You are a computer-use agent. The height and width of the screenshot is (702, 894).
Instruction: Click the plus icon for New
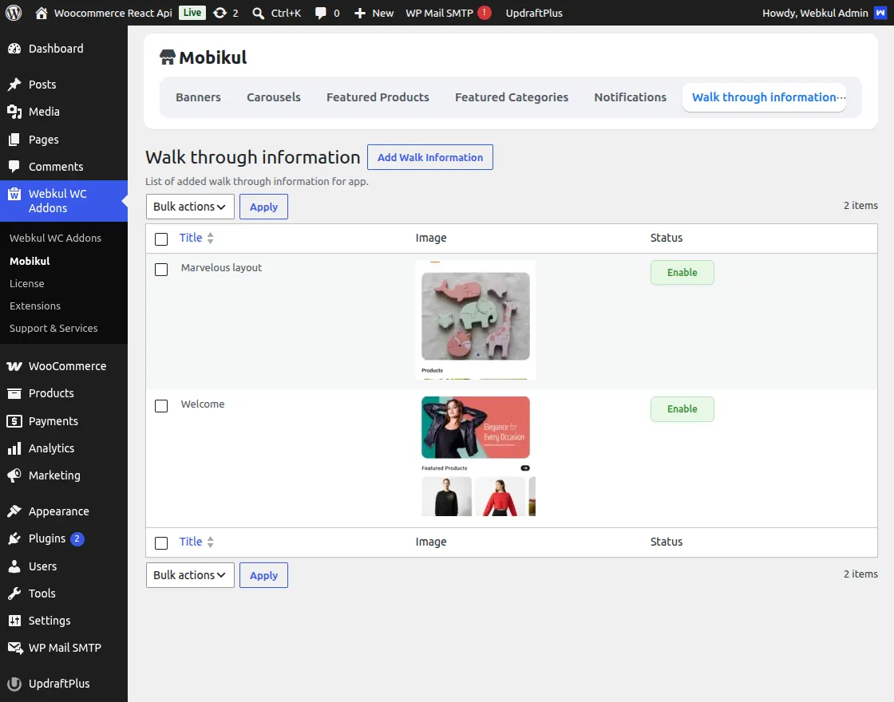click(359, 13)
